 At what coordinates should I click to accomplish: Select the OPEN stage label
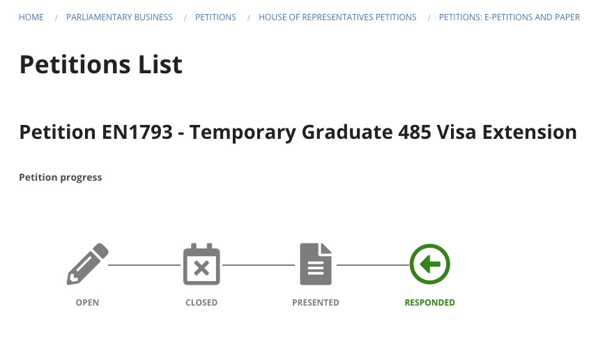(88, 303)
